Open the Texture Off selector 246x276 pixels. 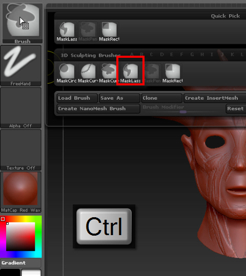[x=20, y=150]
